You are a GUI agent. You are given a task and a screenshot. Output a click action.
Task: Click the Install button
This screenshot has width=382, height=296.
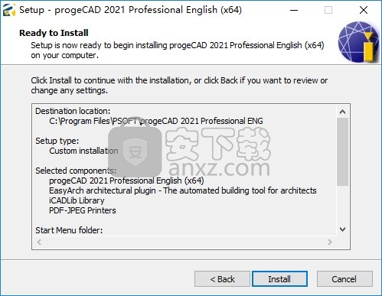tap(279, 279)
